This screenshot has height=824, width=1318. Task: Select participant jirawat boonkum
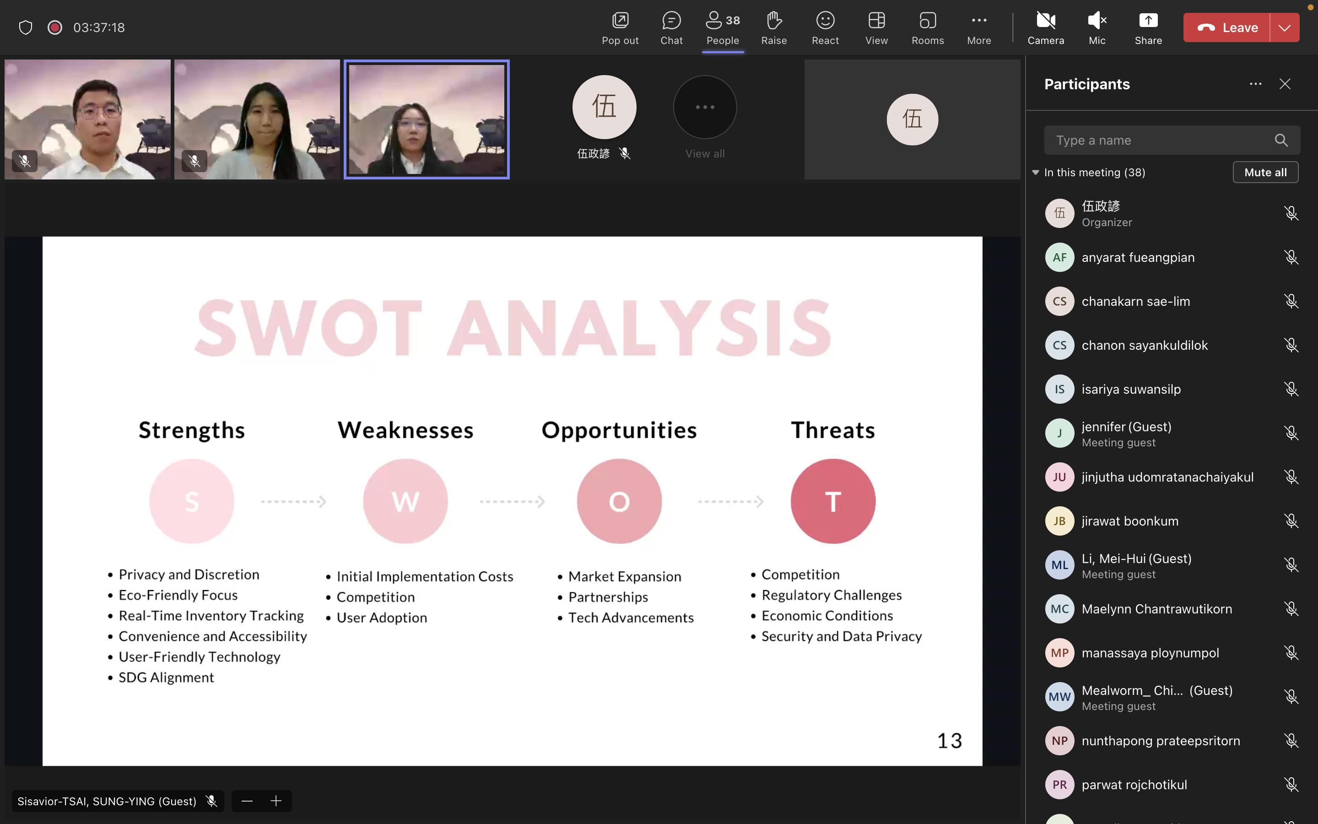tap(1171, 521)
